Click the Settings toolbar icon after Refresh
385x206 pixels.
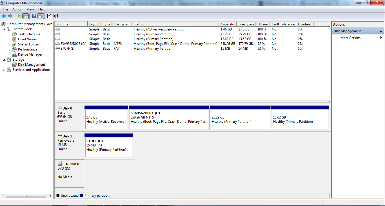(56, 16)
